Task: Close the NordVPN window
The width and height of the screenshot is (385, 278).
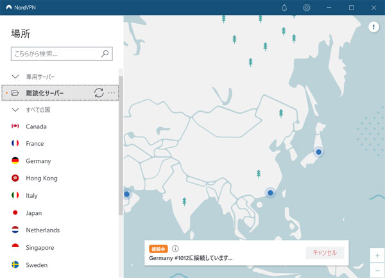Action: pos(373,8)
